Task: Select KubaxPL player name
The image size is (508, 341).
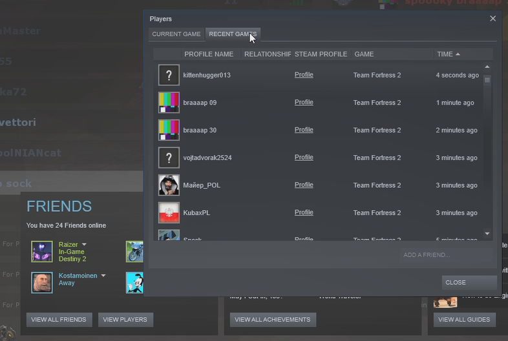Action: coord(196,212)
